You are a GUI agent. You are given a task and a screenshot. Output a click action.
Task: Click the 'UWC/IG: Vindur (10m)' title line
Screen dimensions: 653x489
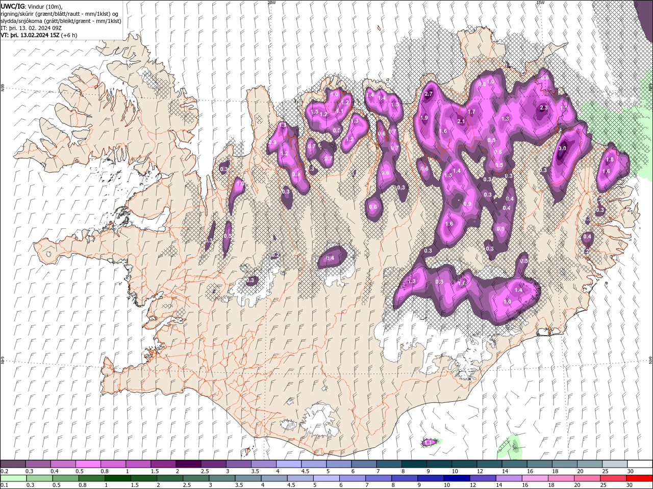point(32,6)
